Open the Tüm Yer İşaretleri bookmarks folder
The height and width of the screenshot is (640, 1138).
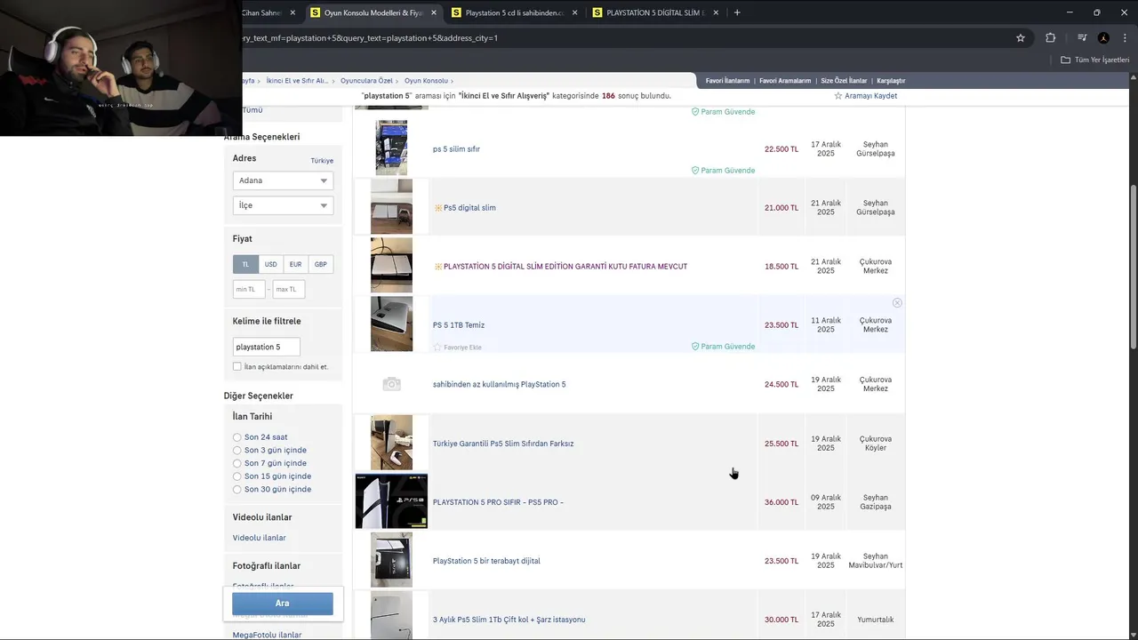pos(1095,60)
